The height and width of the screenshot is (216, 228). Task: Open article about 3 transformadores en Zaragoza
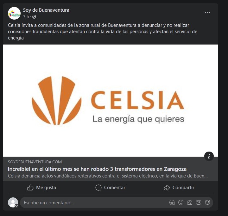coord(97,169)
